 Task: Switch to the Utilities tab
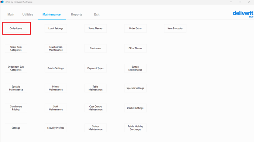click(28, 14)
